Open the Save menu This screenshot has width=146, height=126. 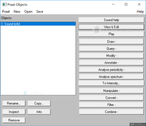40,12
